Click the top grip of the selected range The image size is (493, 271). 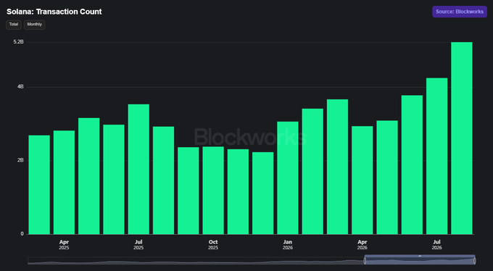click(x=420, y=256)
